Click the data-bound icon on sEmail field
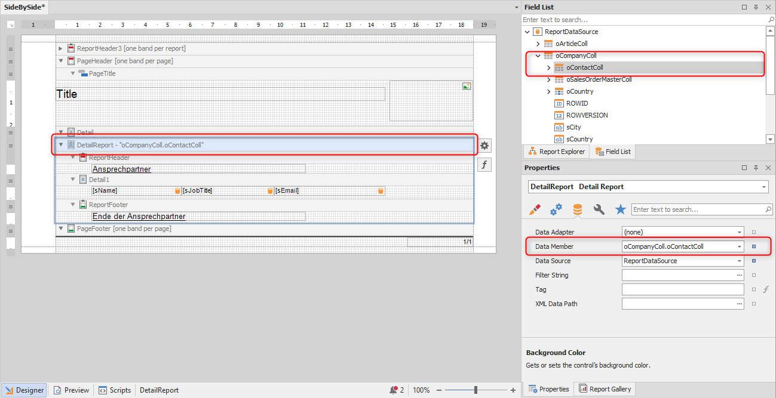This screenshot has height=398, width=776. coord(381,191)
